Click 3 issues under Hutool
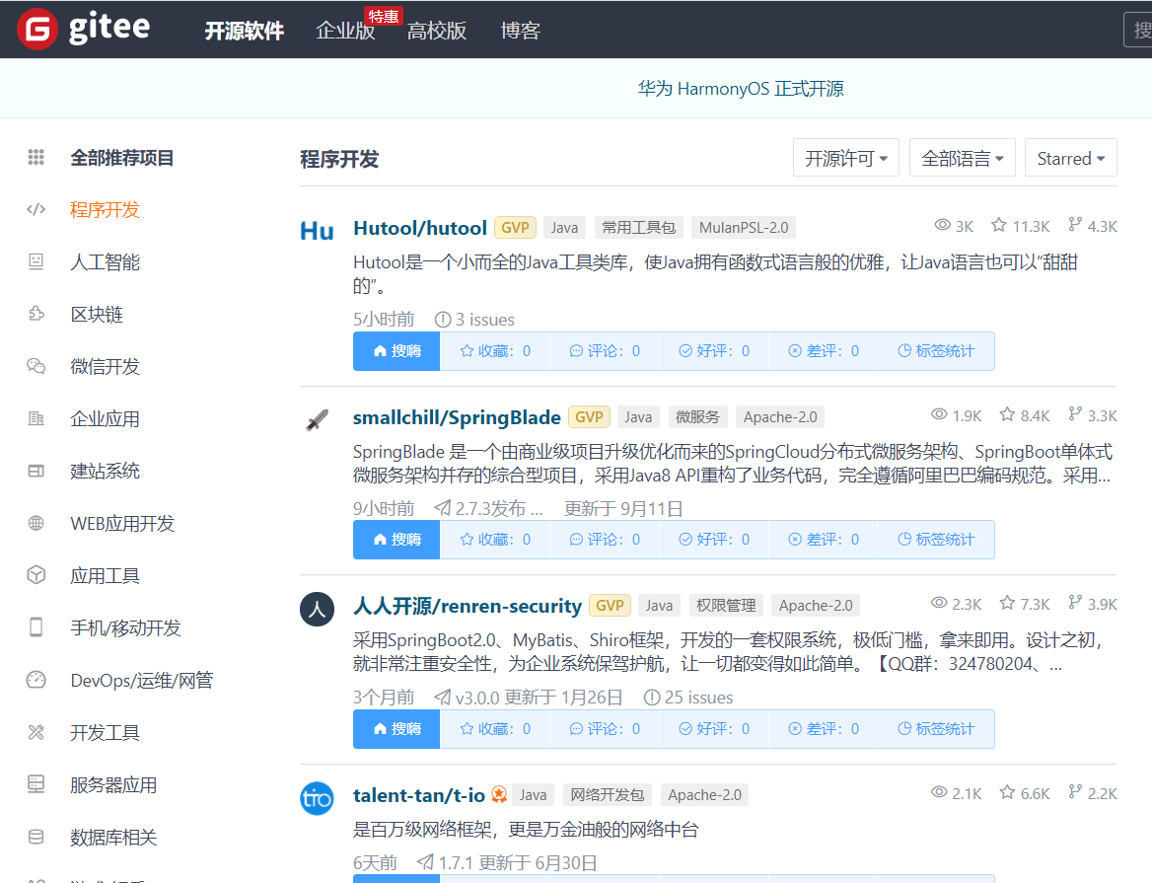This screenshot has width=1152, height=883. pyautogui.click(x=474, y=320)
